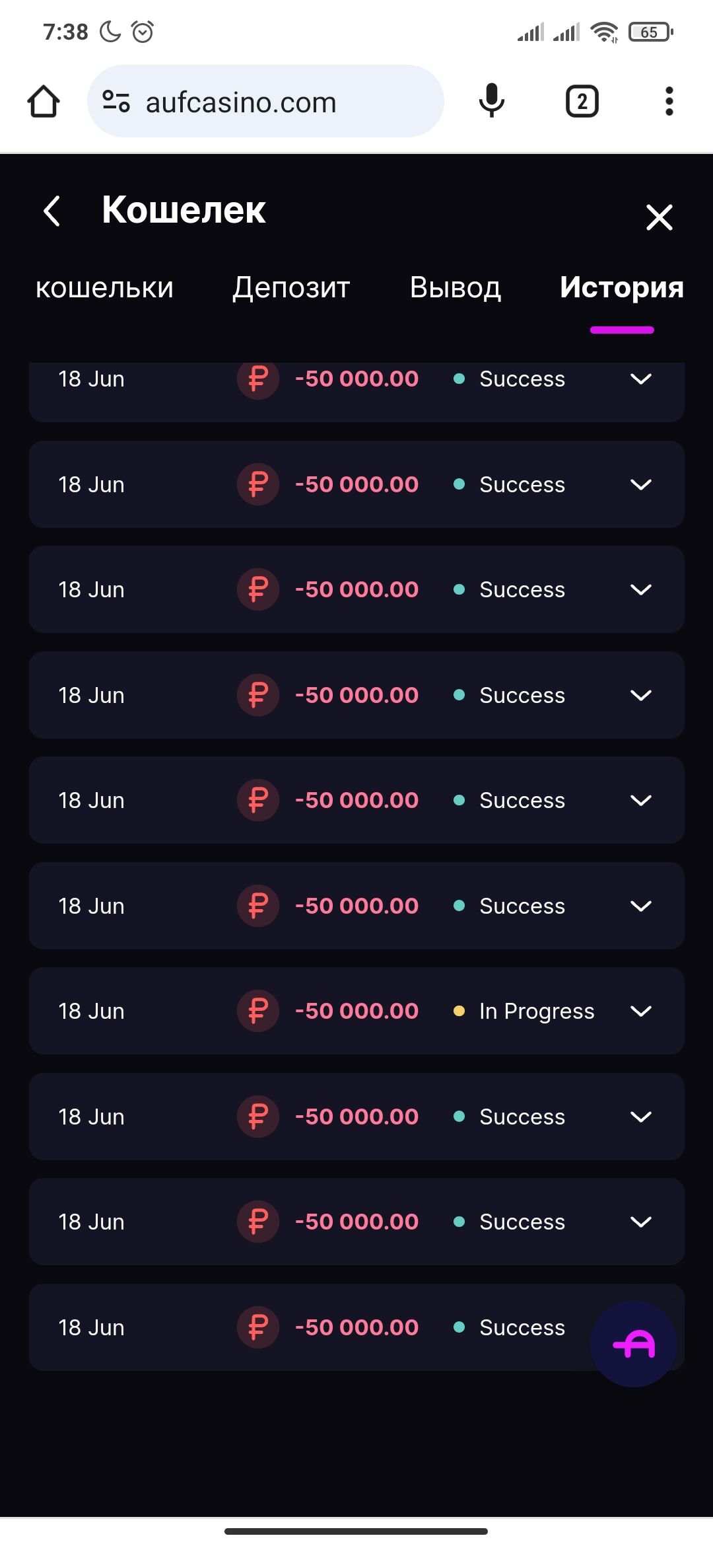Image resolution: width=713 pixels, height=1546 pixels.
Task: Open the browser three-dot menu
Action: [669, 102]
